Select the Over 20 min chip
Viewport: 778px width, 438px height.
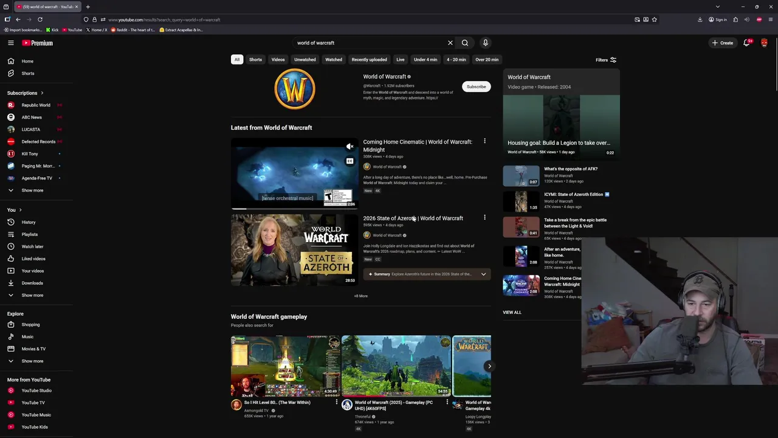[487, 60]
